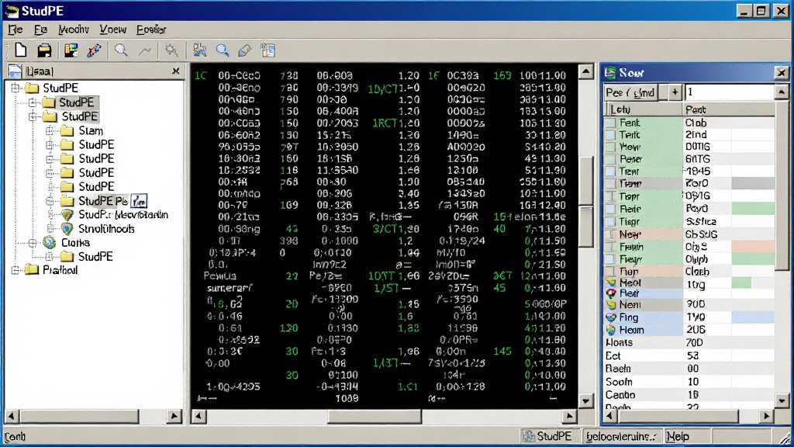
Task: Toggle the checkbox in the Yeiw row
Action: pyautogui.click(x=611, y=147)
